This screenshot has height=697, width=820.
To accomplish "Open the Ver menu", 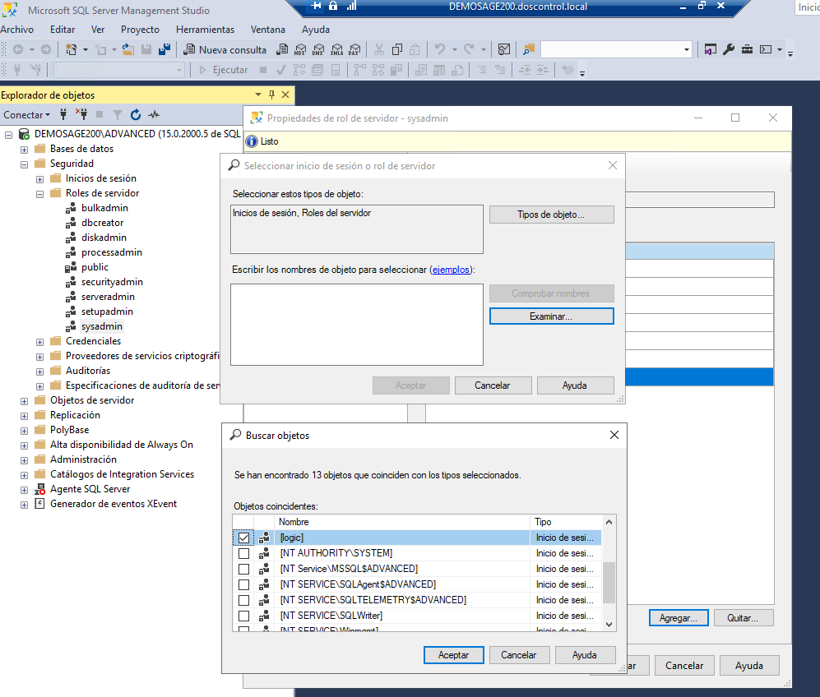I will pos(98,30).
